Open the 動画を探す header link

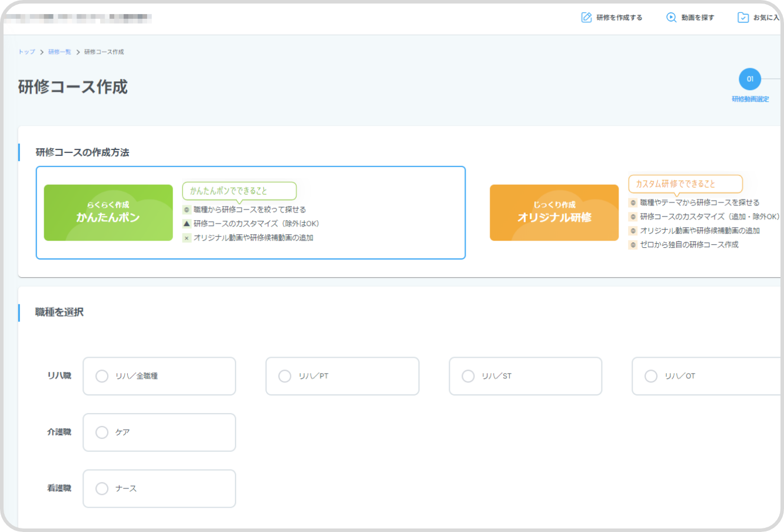click(x=690, y=18)
